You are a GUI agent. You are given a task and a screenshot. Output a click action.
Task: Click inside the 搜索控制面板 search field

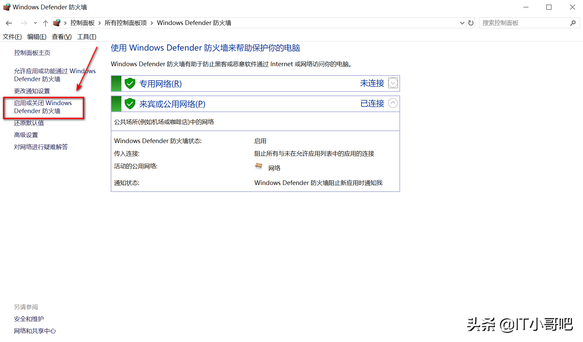519,23
